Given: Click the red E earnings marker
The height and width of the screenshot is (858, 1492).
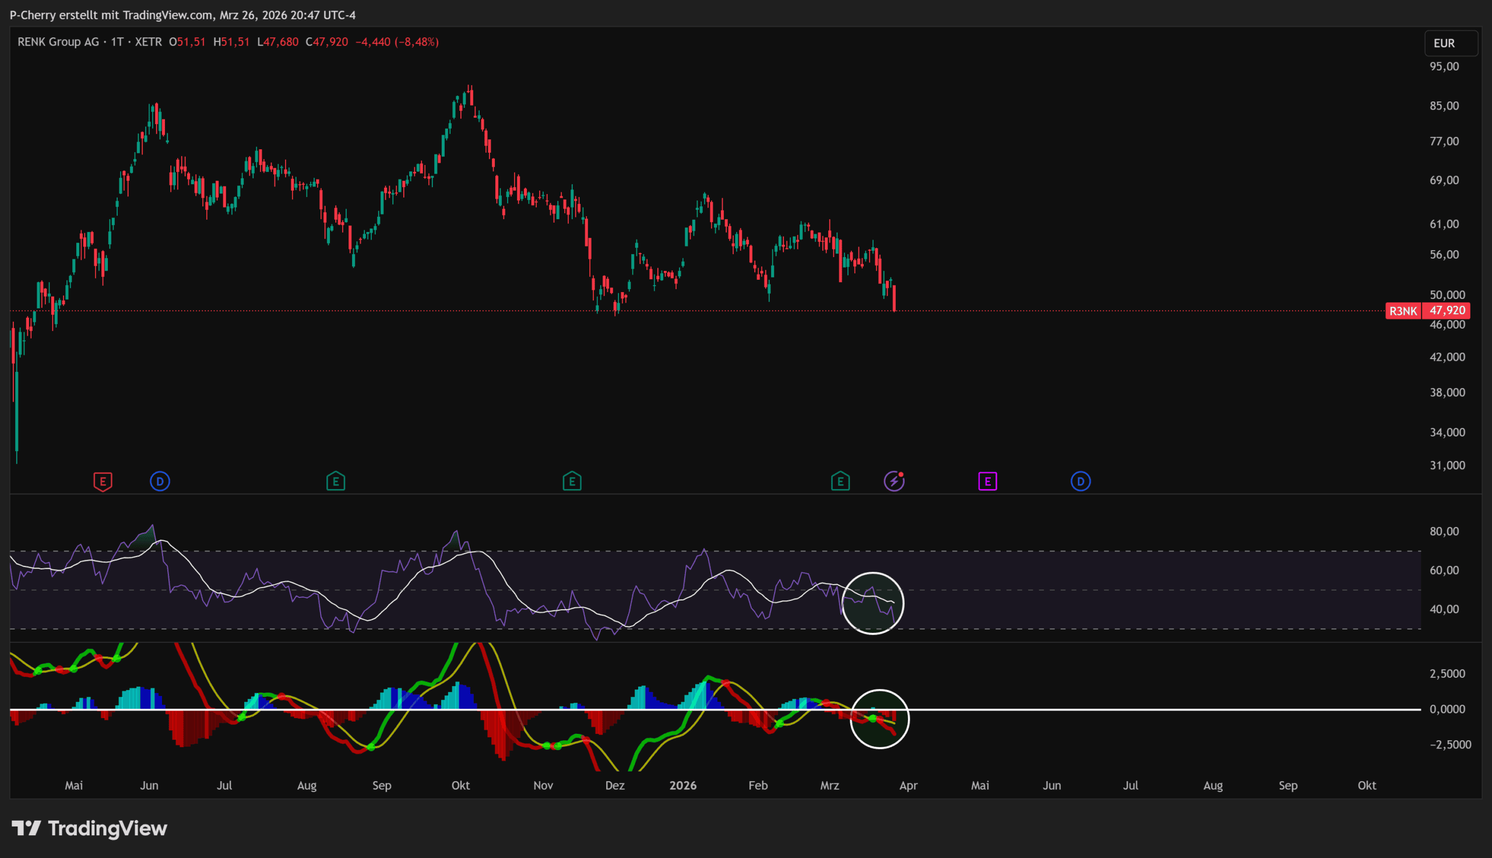Looking at the screenshot, I should tap(103, 481).
